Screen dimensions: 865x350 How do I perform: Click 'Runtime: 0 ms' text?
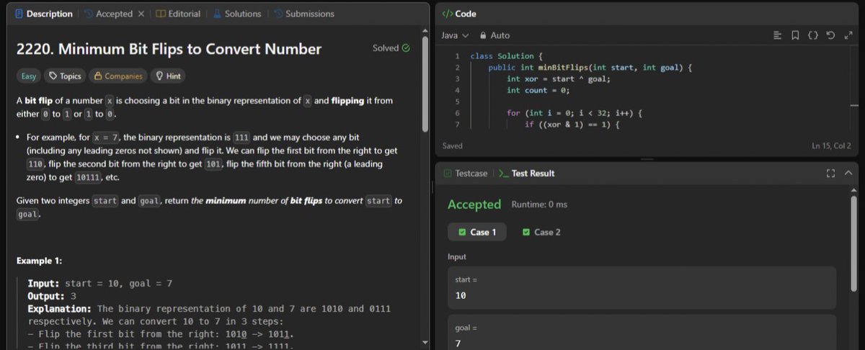[x=539, y=205]
